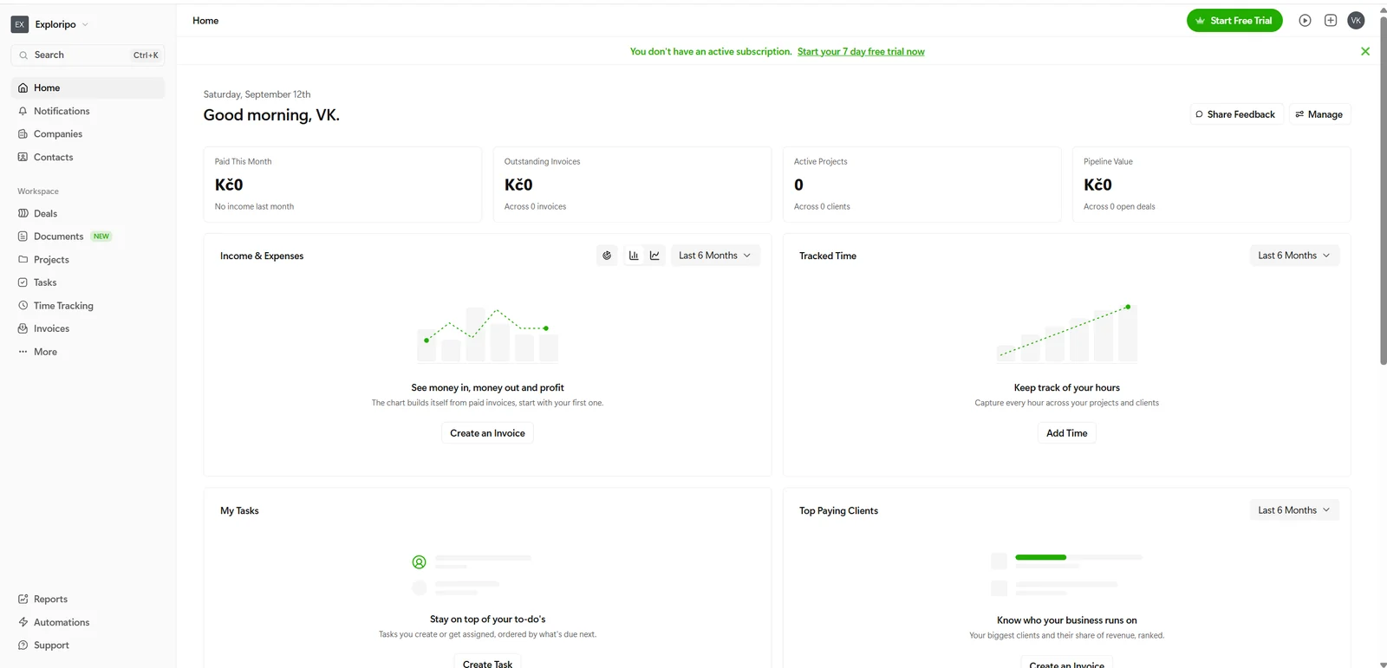
Task: Click Create an Invoice in Income & Expenses card
Action: [x=487, y=433]
